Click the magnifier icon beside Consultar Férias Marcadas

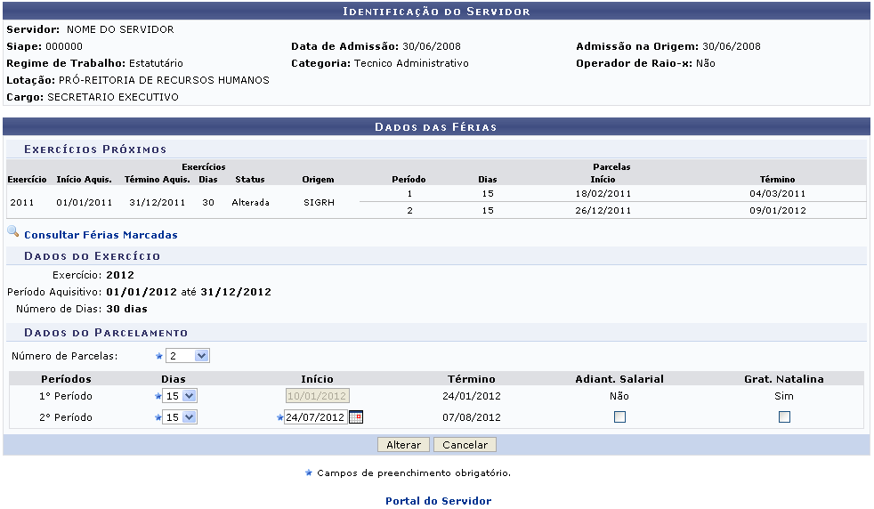[x=12, y=233]
